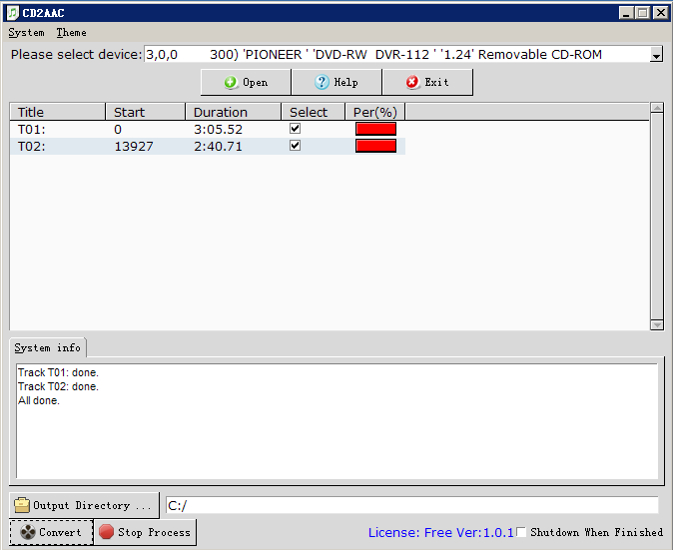Switch to the System info tab
This screenshot has height=550, width=673.
(47, 348)
